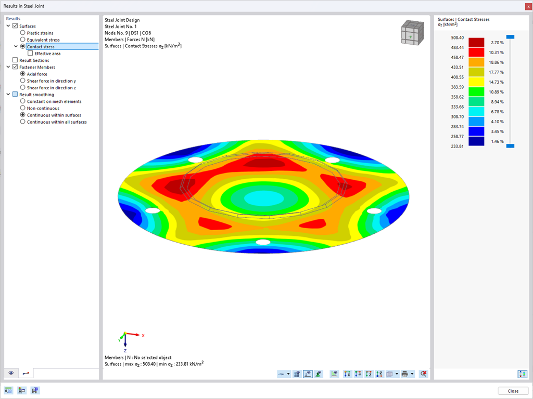Switch to the deformation tab at bottom left
Screen dimensions: 533x399
pyautogui.click(x=26, y=373)
